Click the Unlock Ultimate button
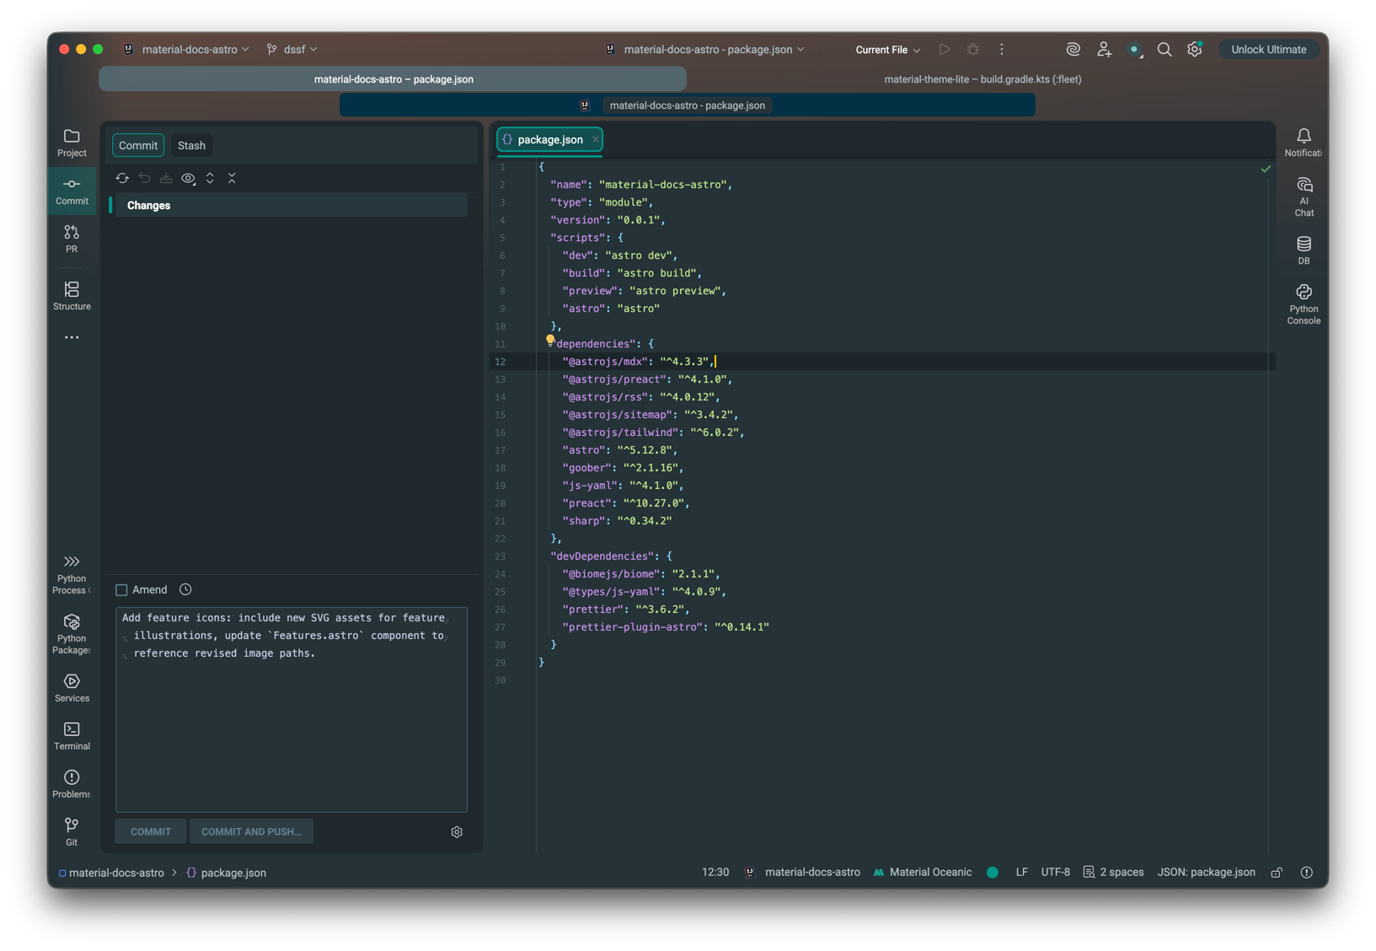The height and width of the screenshot is (951, 1376). click(1268, 50)
